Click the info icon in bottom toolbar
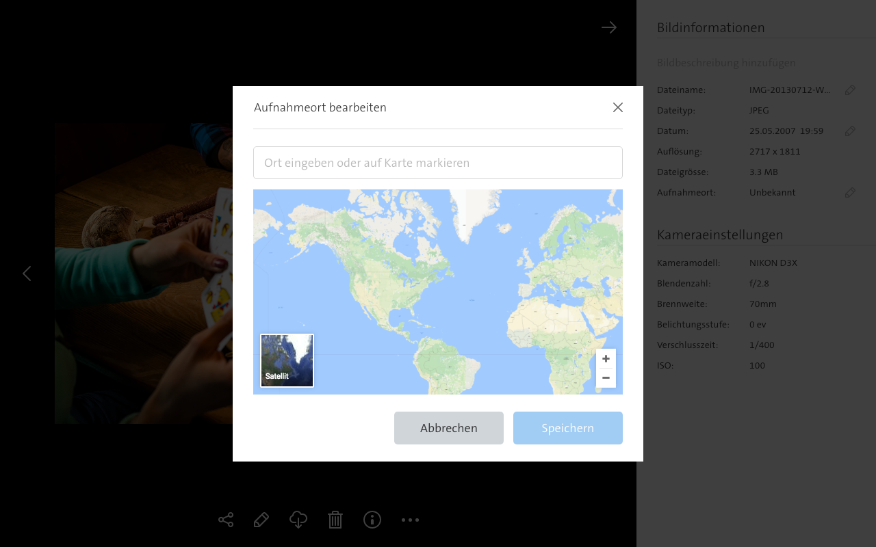 pos(372,520)
